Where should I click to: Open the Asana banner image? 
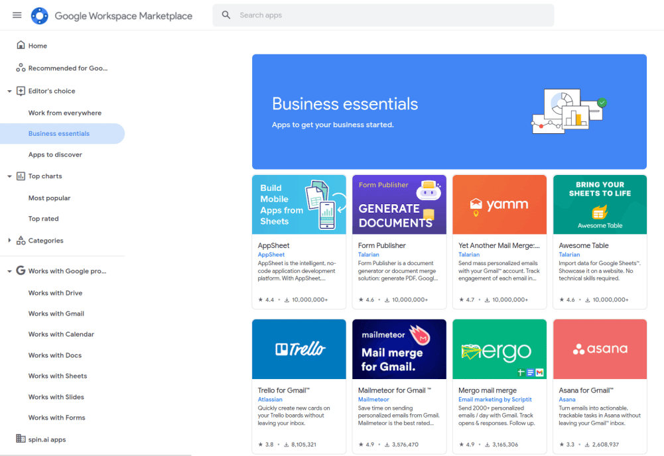tap(600, 349)
